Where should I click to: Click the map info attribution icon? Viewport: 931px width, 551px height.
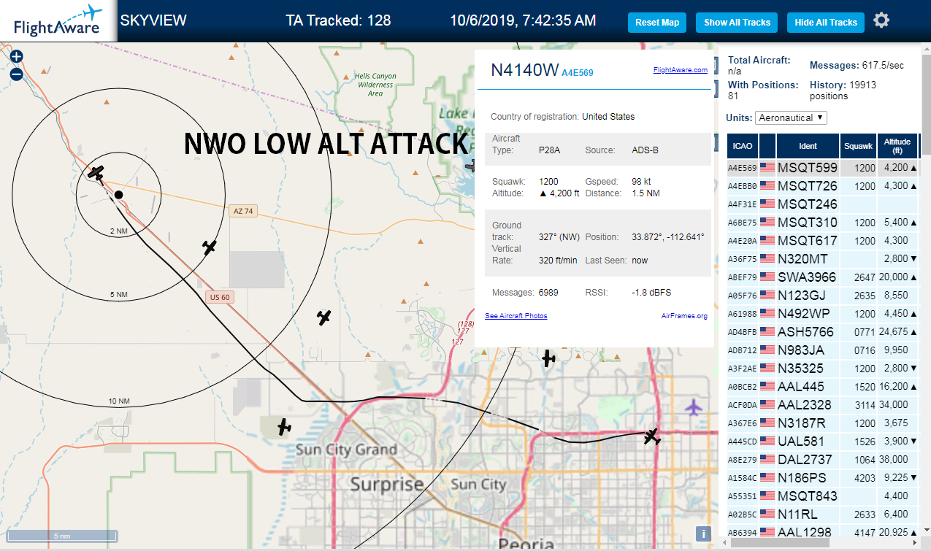pos(704,533)
